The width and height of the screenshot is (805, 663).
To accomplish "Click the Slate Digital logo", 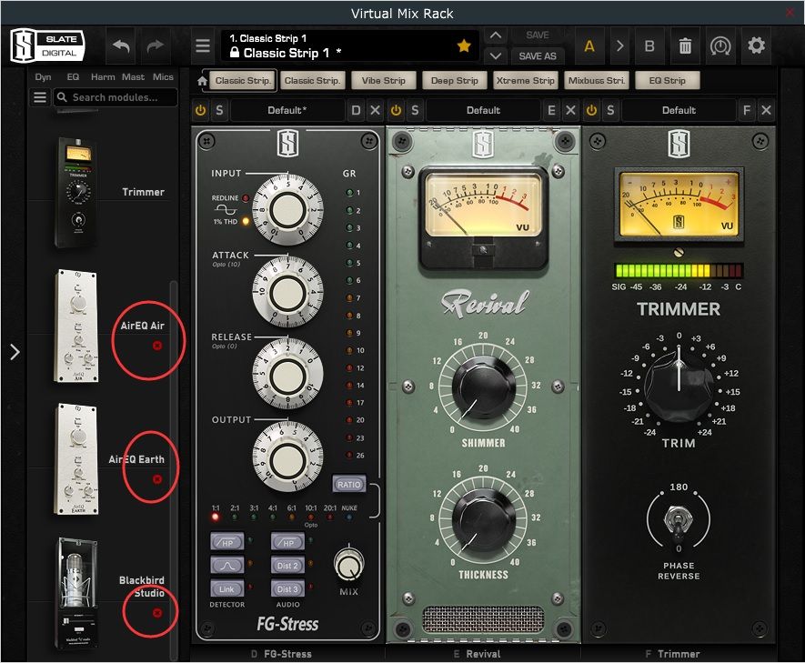I will (47, 45).
